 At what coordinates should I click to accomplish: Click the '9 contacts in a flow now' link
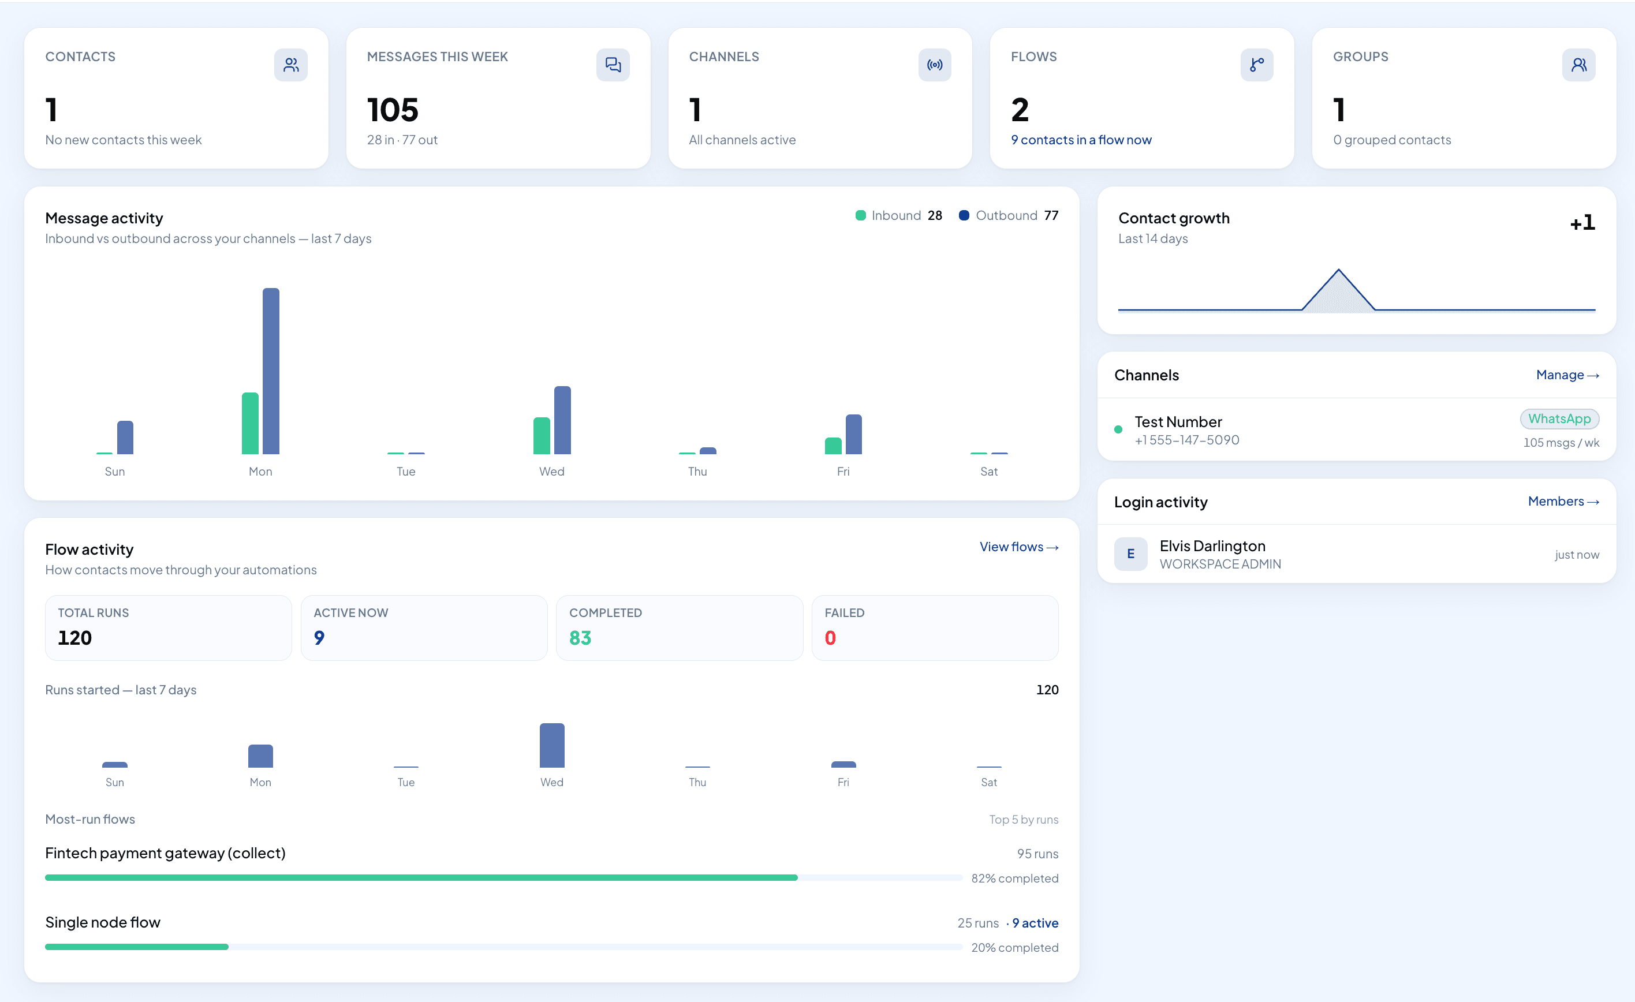(x=1081, y=140)
